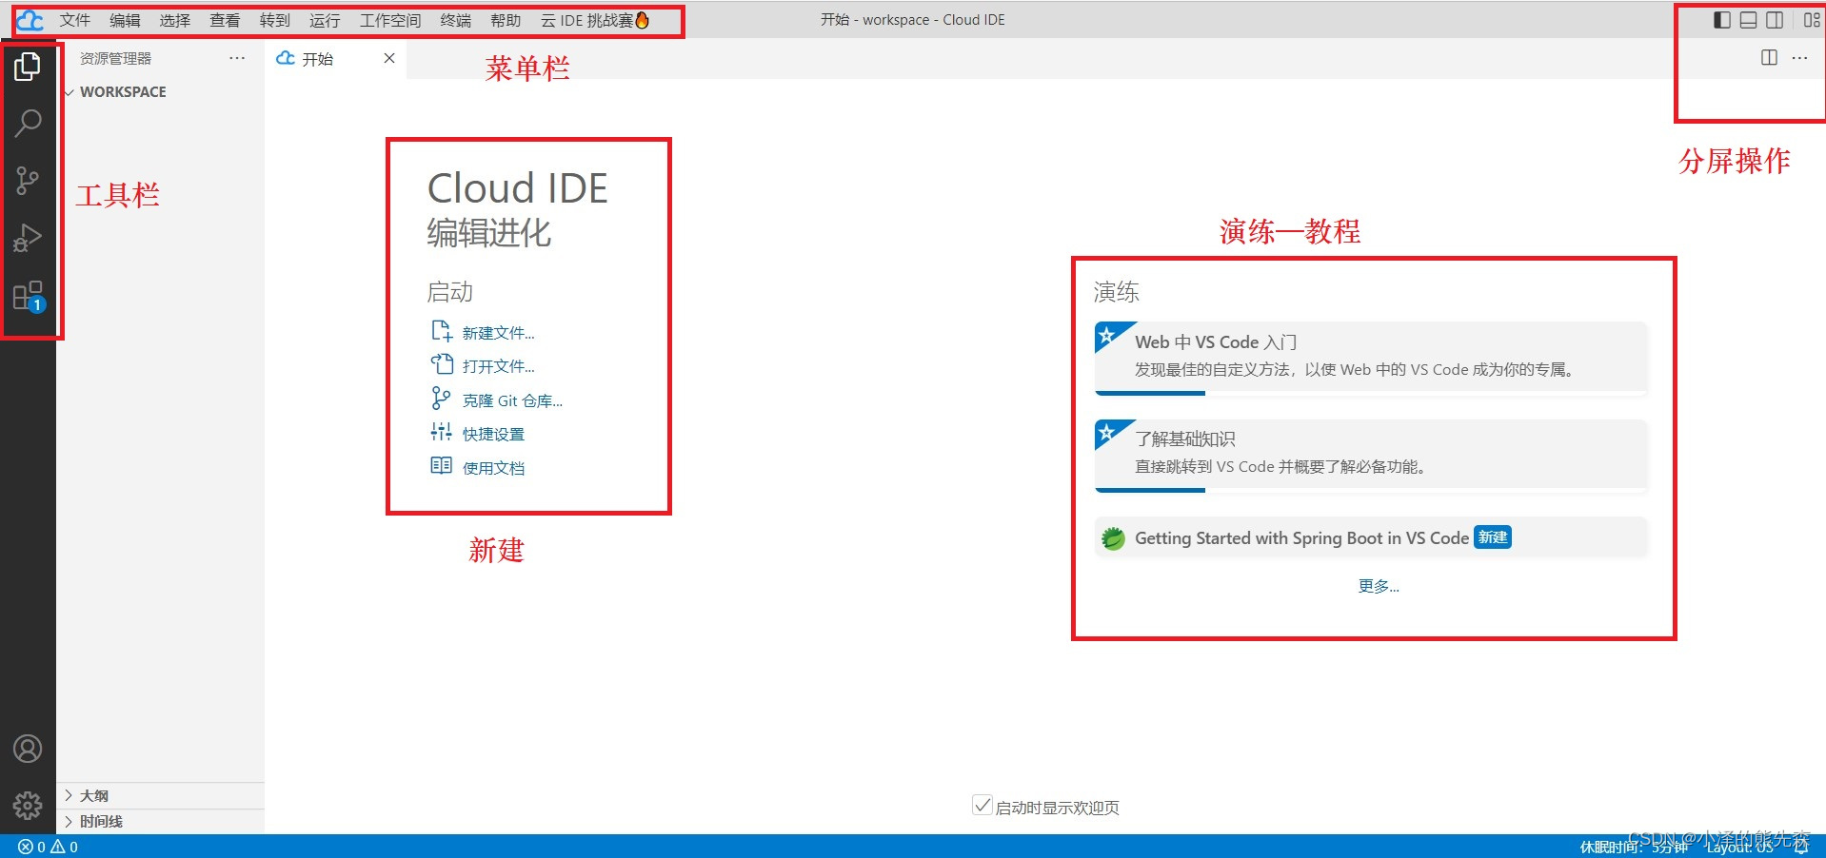The image size is (1826, 858).
Task: Click the new file icon under 启动
Action: pos(441,331)
